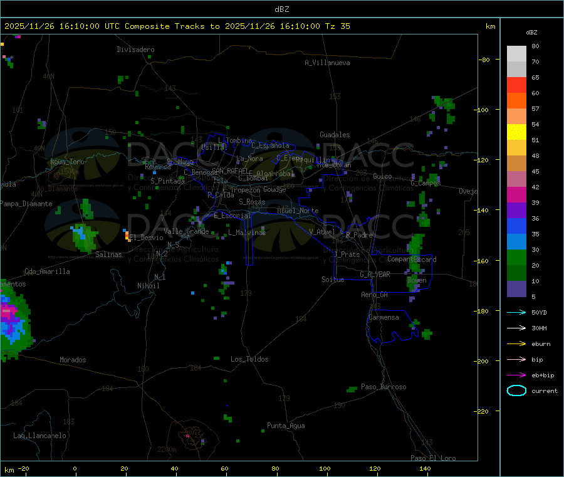
Task: Click the Soitue map label
Action: click(333, 280)
